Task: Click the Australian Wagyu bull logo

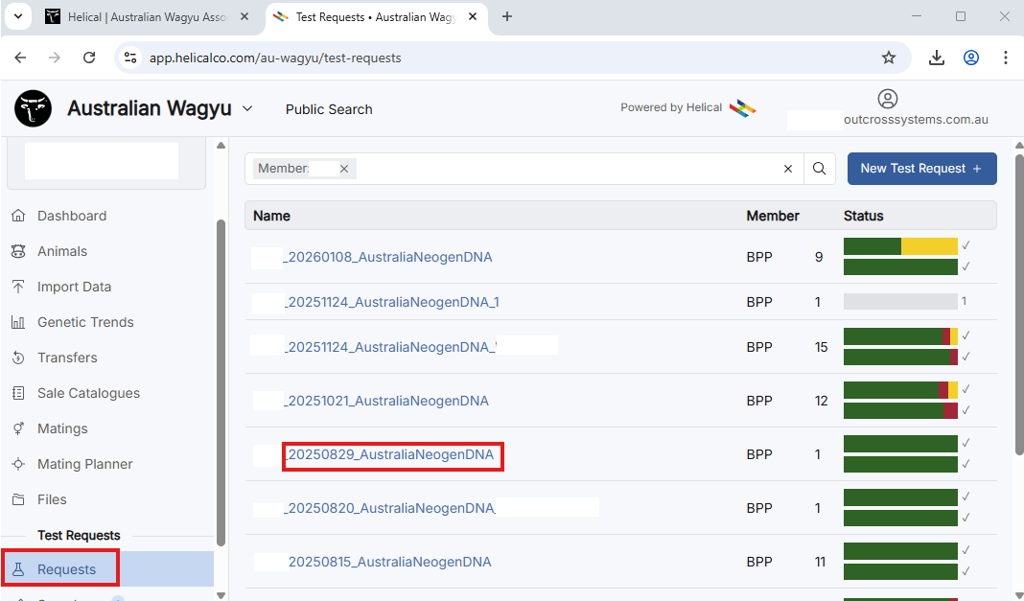Action: click(x=34, y=109)
